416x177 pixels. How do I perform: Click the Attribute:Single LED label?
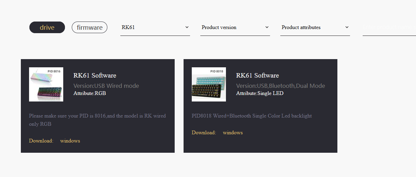click(260, 93)
